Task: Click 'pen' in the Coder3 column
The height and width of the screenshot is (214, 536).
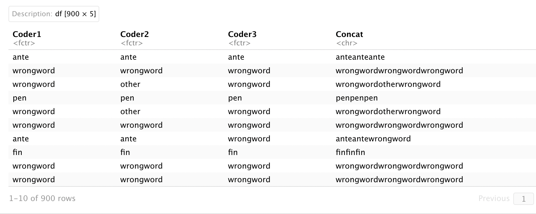Action: (x=235, y=98)
